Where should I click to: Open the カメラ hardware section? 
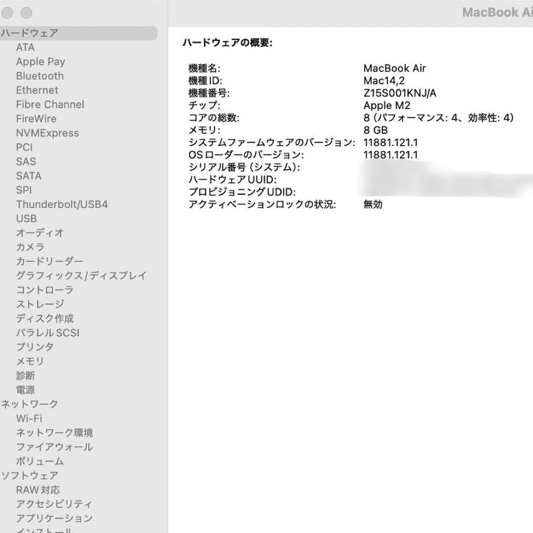[31, 247]
